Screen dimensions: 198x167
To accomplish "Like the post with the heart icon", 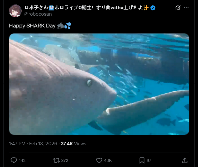I will (99, 160).
